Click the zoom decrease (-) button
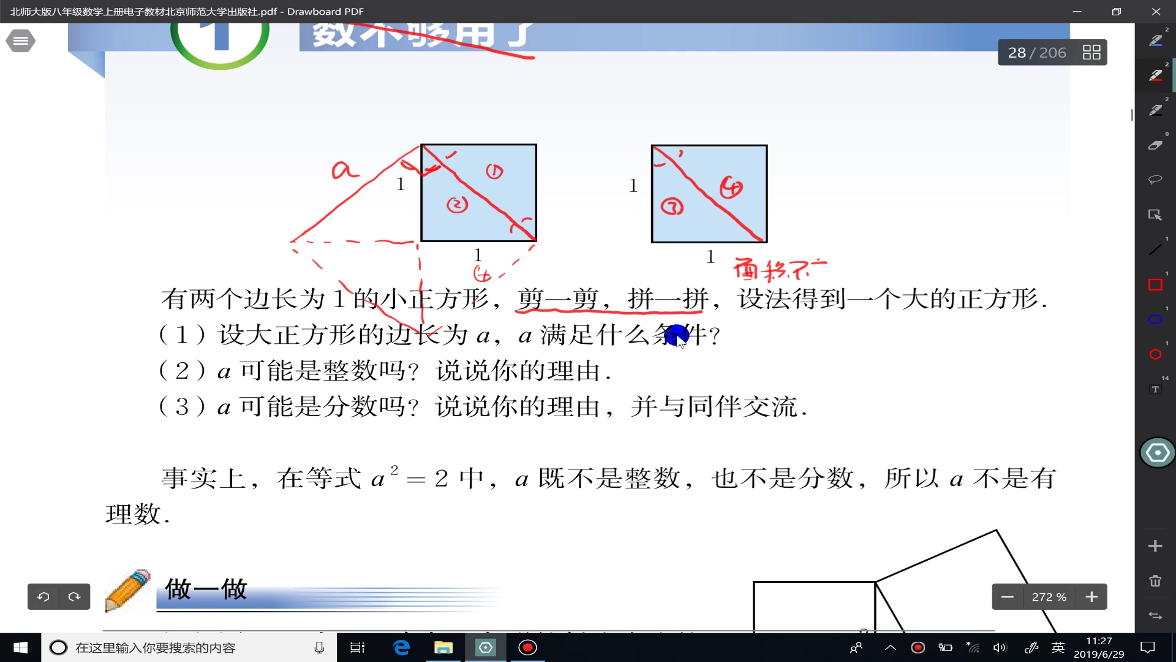The image size is (1176, 662). pyautogui.click(x=1007, y=596)
